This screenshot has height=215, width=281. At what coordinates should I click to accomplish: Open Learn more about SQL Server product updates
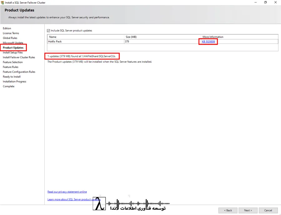[x=74, y=199]
